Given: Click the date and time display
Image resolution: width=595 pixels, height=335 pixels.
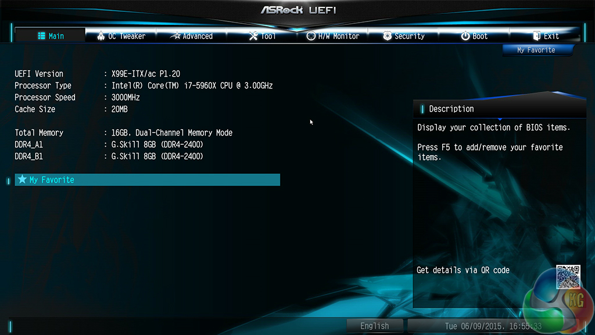Looking at the screenshot, I should click(x=493, y=326).
